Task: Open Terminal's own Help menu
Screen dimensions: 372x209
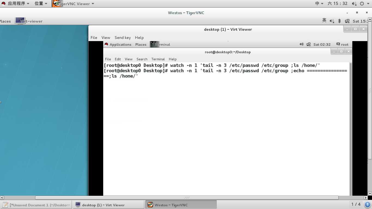Action: (173, 59)
